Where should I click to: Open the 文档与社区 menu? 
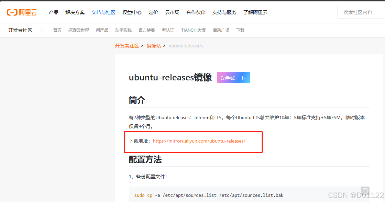pos(103,12)
